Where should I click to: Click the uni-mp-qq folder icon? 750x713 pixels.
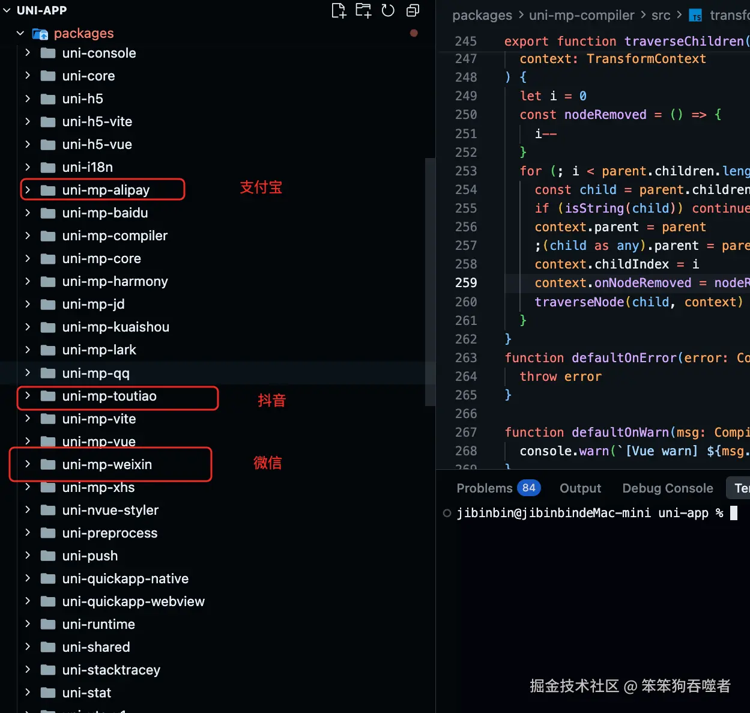48,374
